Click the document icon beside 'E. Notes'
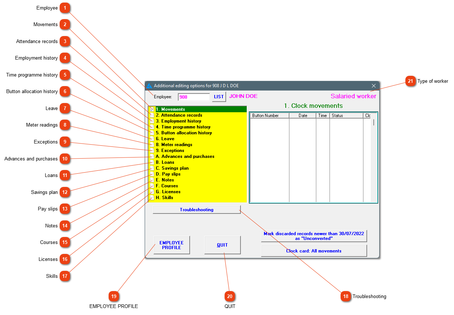This screenshot has width=454, height=315. point(152,180)
